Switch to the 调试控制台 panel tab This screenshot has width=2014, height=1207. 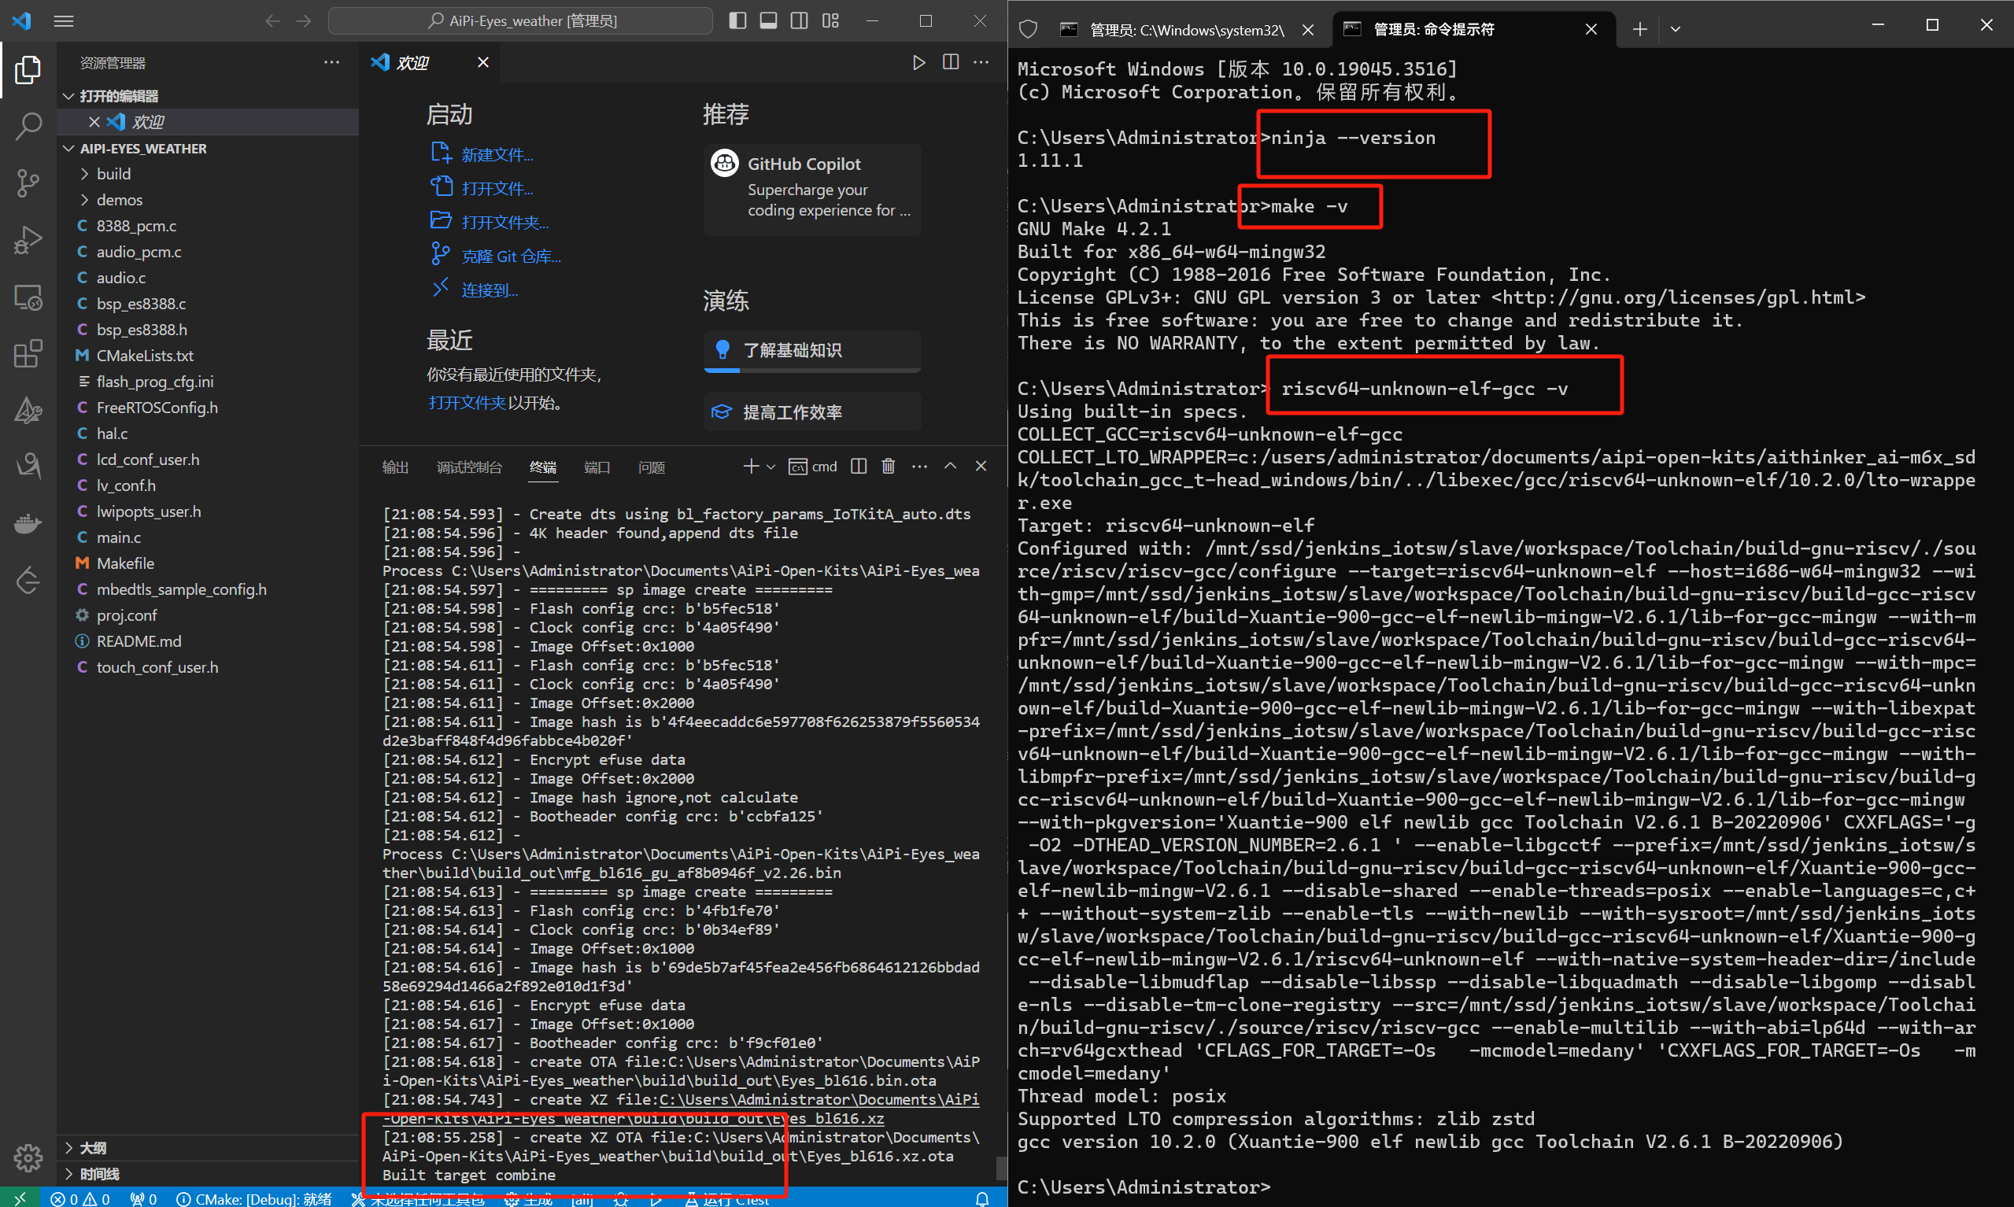coord(469,467)
